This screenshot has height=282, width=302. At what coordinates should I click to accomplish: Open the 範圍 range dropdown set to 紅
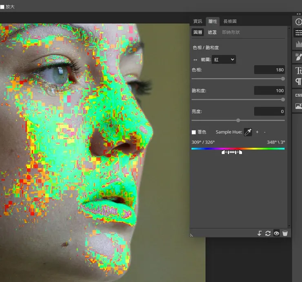click(224, 59)
